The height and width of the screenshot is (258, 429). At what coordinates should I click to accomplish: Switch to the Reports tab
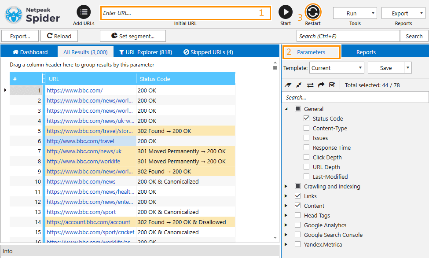coord(366,52)
